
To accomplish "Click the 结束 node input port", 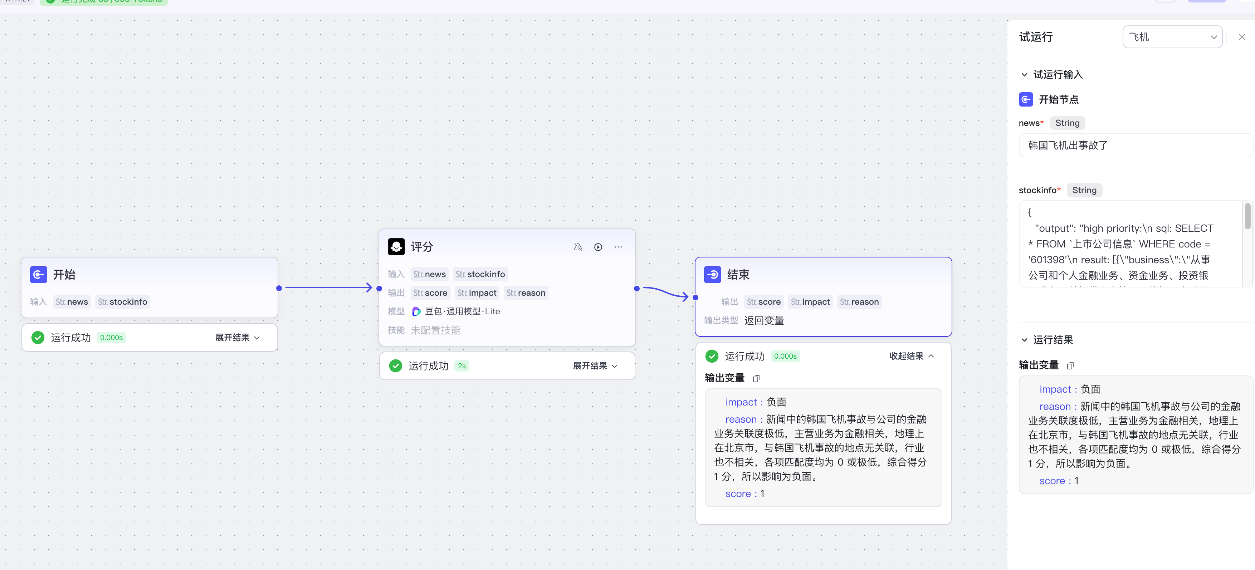I will [x=695, y=298].
